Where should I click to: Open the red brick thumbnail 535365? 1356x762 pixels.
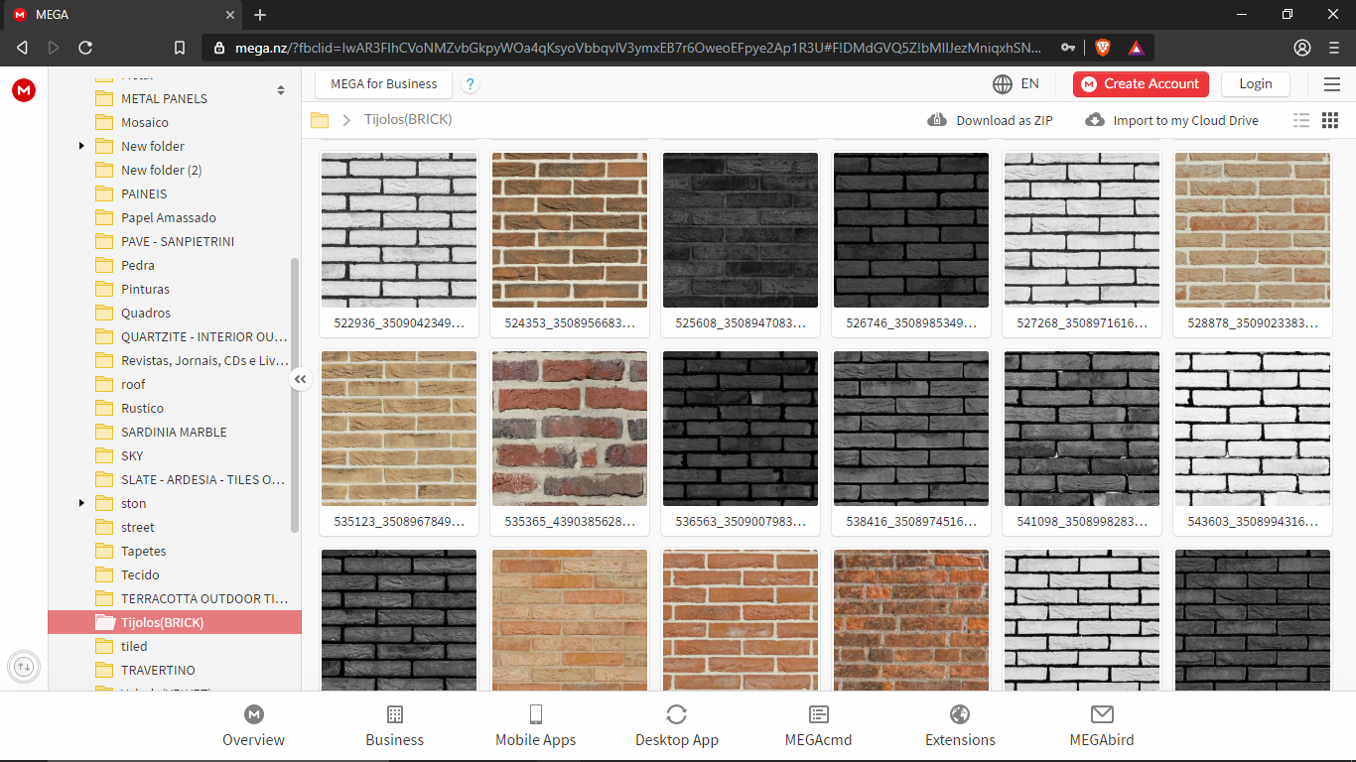569,428
